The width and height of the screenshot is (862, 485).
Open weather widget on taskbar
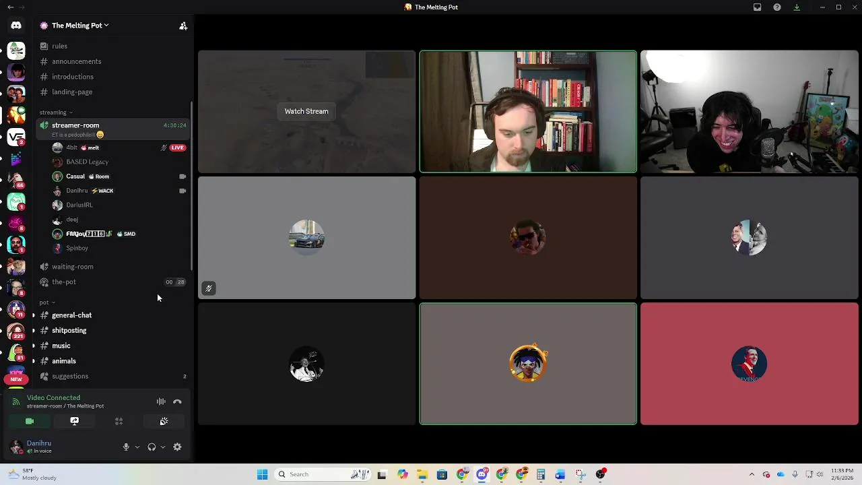coord(34,474)
